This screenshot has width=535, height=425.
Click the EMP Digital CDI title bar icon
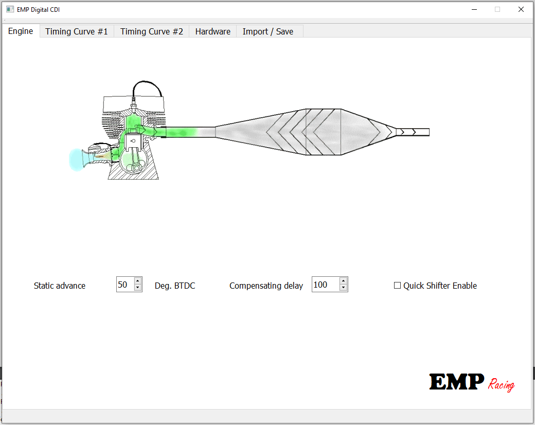pyautogui.click(x=10, y=10)
